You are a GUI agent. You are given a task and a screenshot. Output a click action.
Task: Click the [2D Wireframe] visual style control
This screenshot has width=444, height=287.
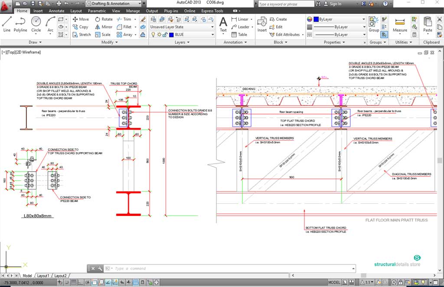[x=28, y=52]
